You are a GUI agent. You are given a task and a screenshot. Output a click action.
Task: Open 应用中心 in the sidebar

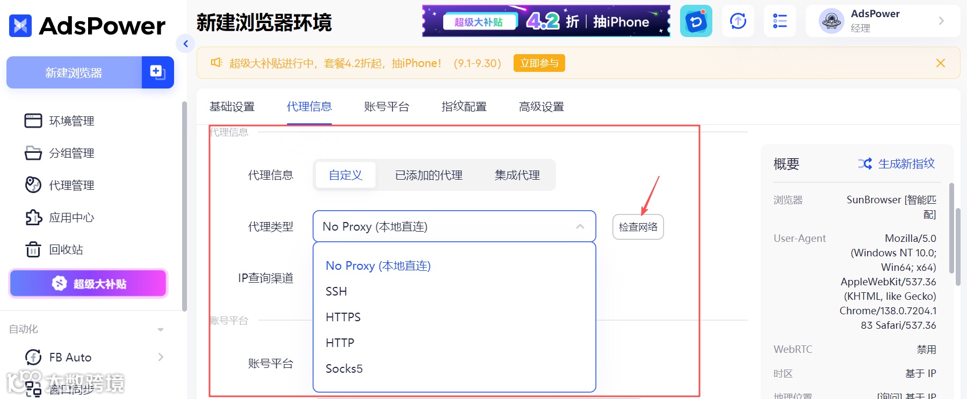(x=71, y=217)
